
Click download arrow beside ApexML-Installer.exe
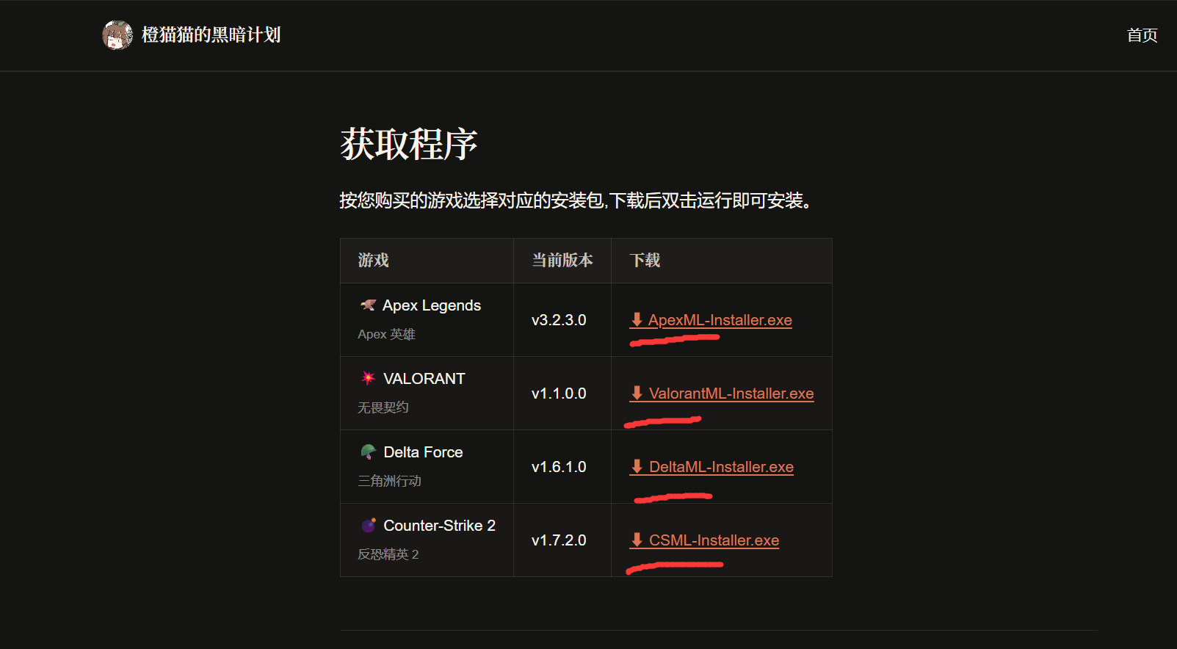coord(637,319)
